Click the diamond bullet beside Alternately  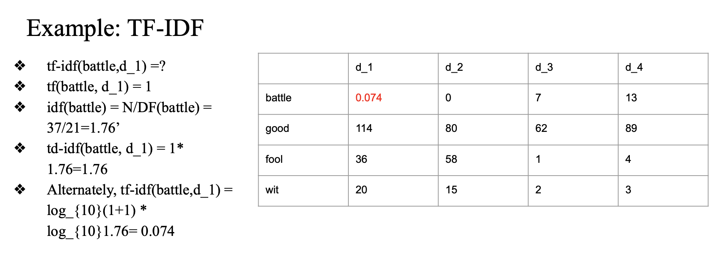click(20, 189)
